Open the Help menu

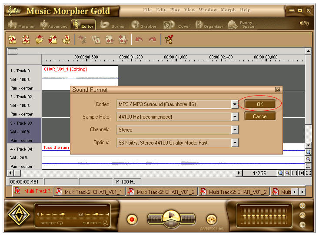(x=245, y=10)
